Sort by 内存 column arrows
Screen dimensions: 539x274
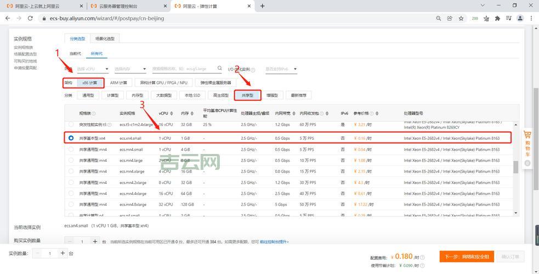(x=192, y=113)
